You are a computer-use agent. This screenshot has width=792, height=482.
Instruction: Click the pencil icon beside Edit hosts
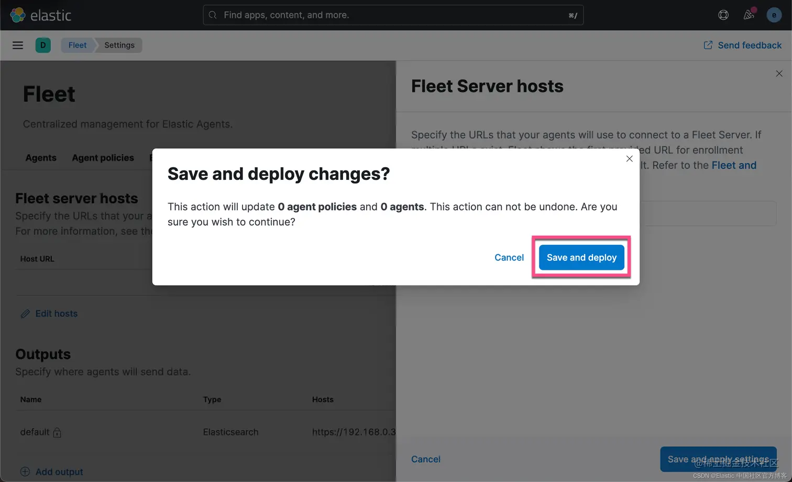click(x=25, y=314)
